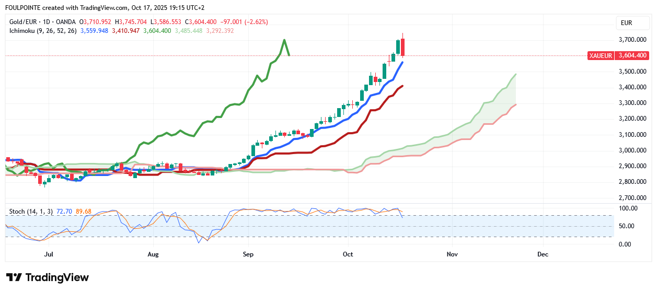Click the Gold/EUR · 1D · OANDA title
Image resolution: width=657 pixels, height=293 pixels.
[x=42, y=22]
